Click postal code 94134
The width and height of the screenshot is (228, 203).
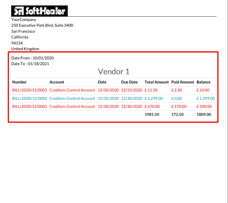pyautogui.click(x=17, y=43)
